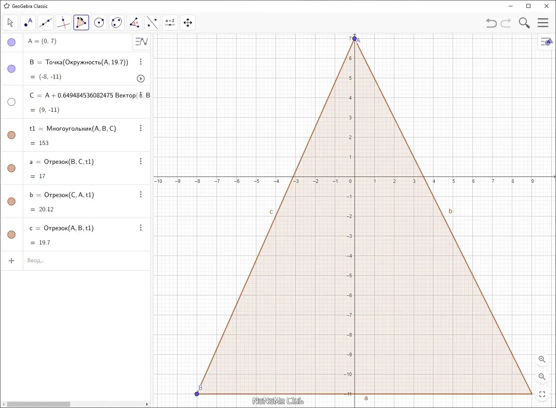556x408 pixels.
Task: Open the algebra view style bar
Action: (141, 41)
